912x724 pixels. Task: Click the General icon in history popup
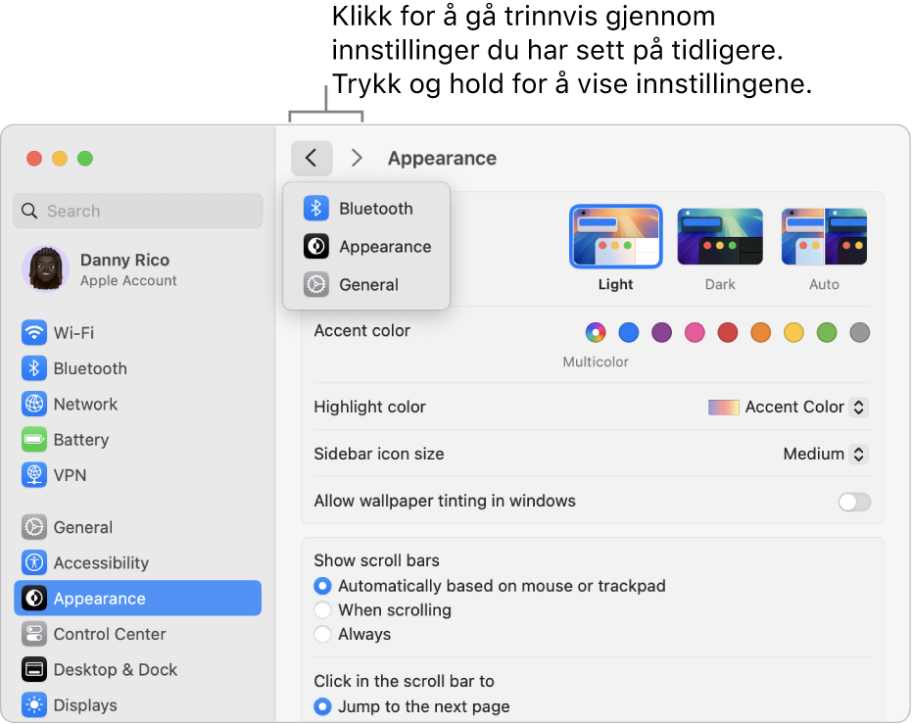coord(316,284)
